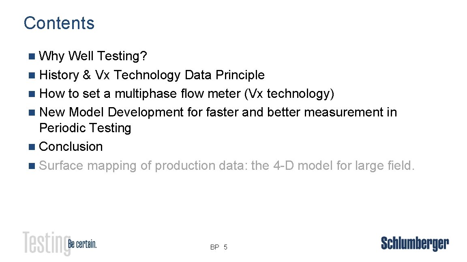Click 'New Model Development' bullet text

(111, 112)
